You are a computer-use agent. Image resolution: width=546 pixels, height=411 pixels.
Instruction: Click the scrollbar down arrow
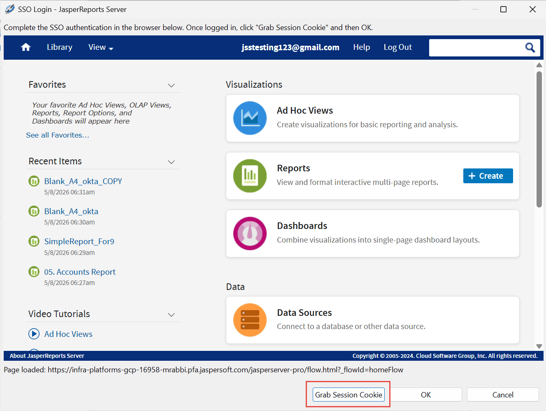click(539, 346)
